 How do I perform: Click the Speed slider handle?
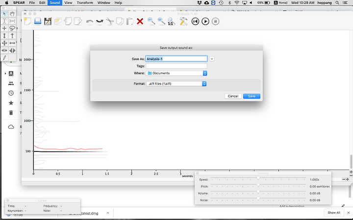tap(258, 178)
